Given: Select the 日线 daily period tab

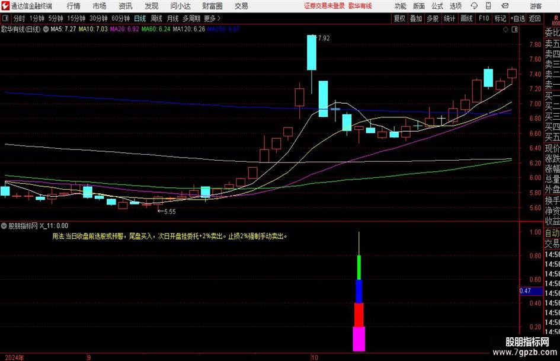Looking at the screenshot, I should click(x=140, y=18).
